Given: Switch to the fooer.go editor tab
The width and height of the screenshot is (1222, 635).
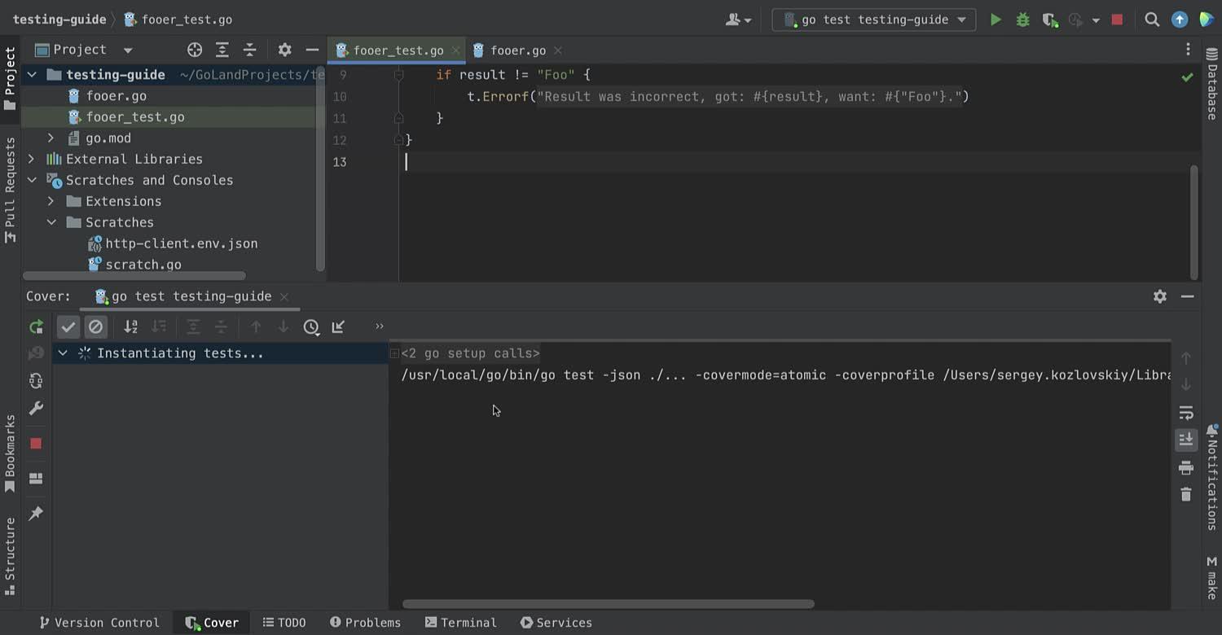Looking at the screenshot, I should [x=517, y=50].
